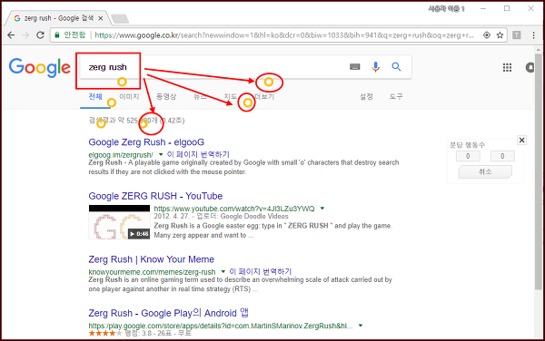
Task: Click 이 페이지 번역하기 for elgoog result
Action: [198, 154]
